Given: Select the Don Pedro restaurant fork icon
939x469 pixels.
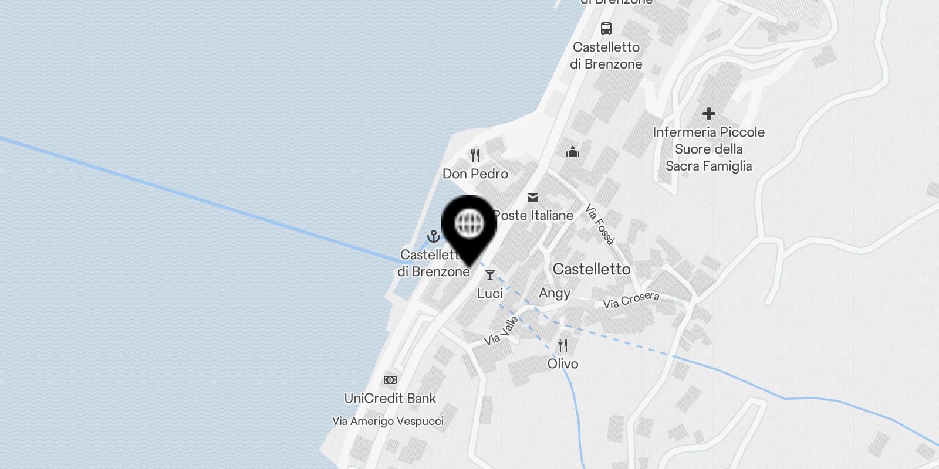Looking at the screenshot, I should pos(475,155).
